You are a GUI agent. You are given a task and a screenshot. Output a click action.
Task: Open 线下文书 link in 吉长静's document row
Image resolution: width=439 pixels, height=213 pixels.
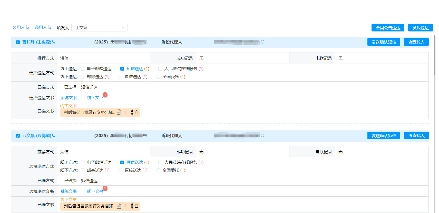pyautogui.click(x=95, y=98)
